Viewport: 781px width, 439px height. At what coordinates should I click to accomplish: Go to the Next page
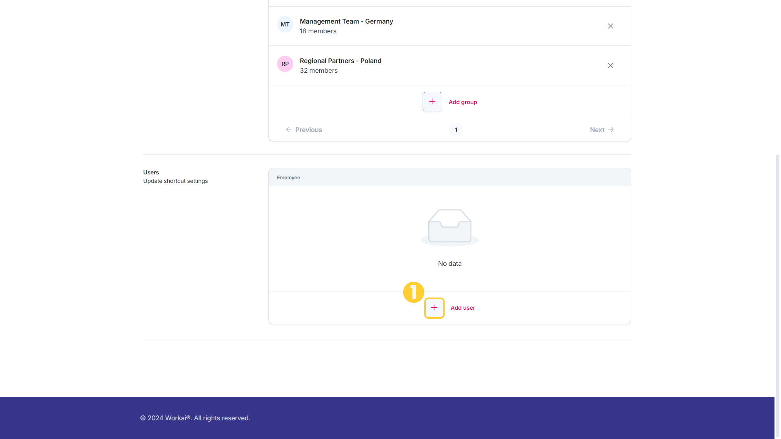pos(602,130)
